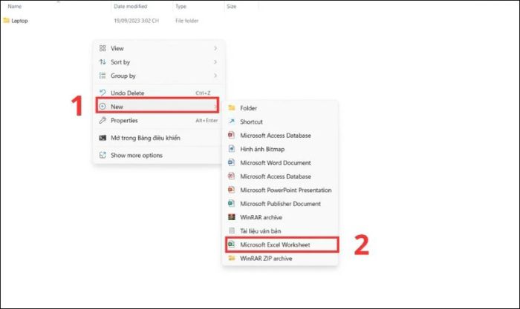Click the terminal icon beside Mở trong Bảng điều khiển

pos(103,138)
